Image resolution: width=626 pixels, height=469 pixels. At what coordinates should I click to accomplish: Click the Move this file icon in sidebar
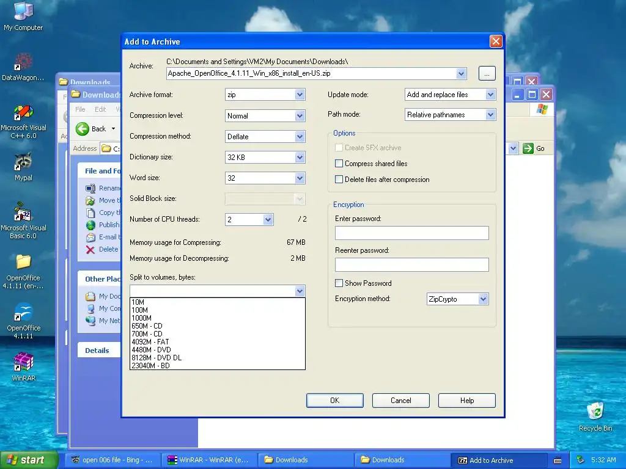pos(90,200)
